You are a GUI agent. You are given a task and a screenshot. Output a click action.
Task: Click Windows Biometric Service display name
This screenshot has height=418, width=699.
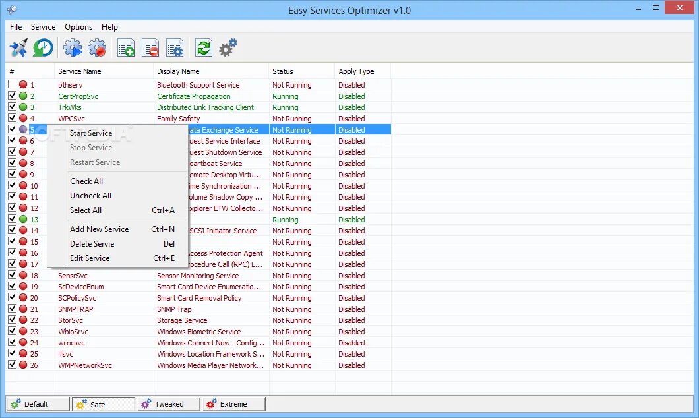click(x=199, y=332)
